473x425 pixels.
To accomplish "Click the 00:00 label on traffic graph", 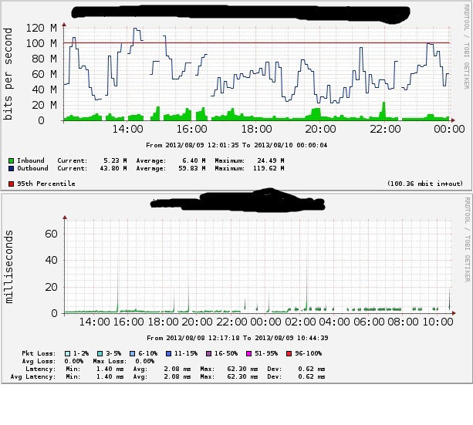I will tap(449, 130).
